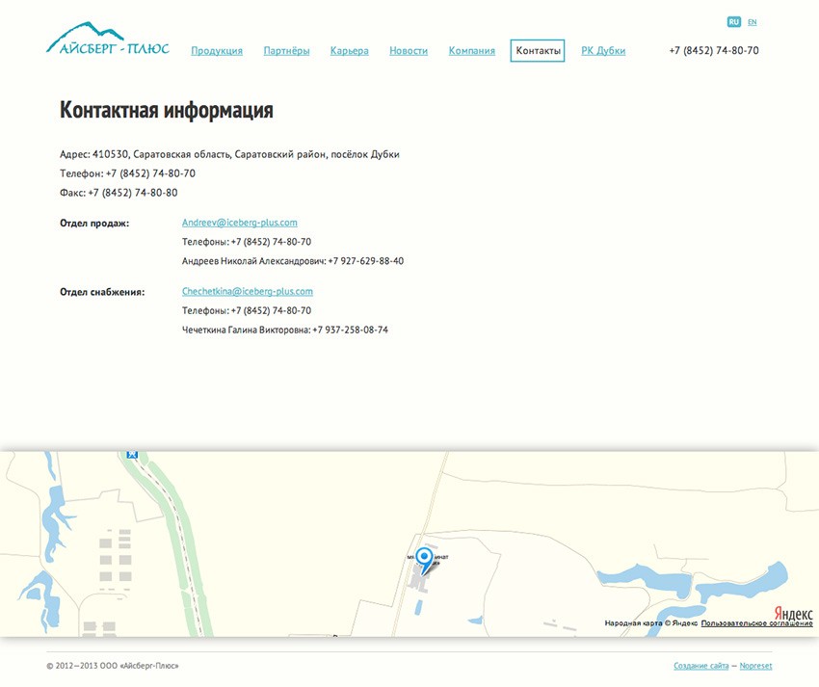This screenshot has height=687, width=819.
Task: Click the Andreev@iceberg-plus.com email link
Action: (239, 223)
